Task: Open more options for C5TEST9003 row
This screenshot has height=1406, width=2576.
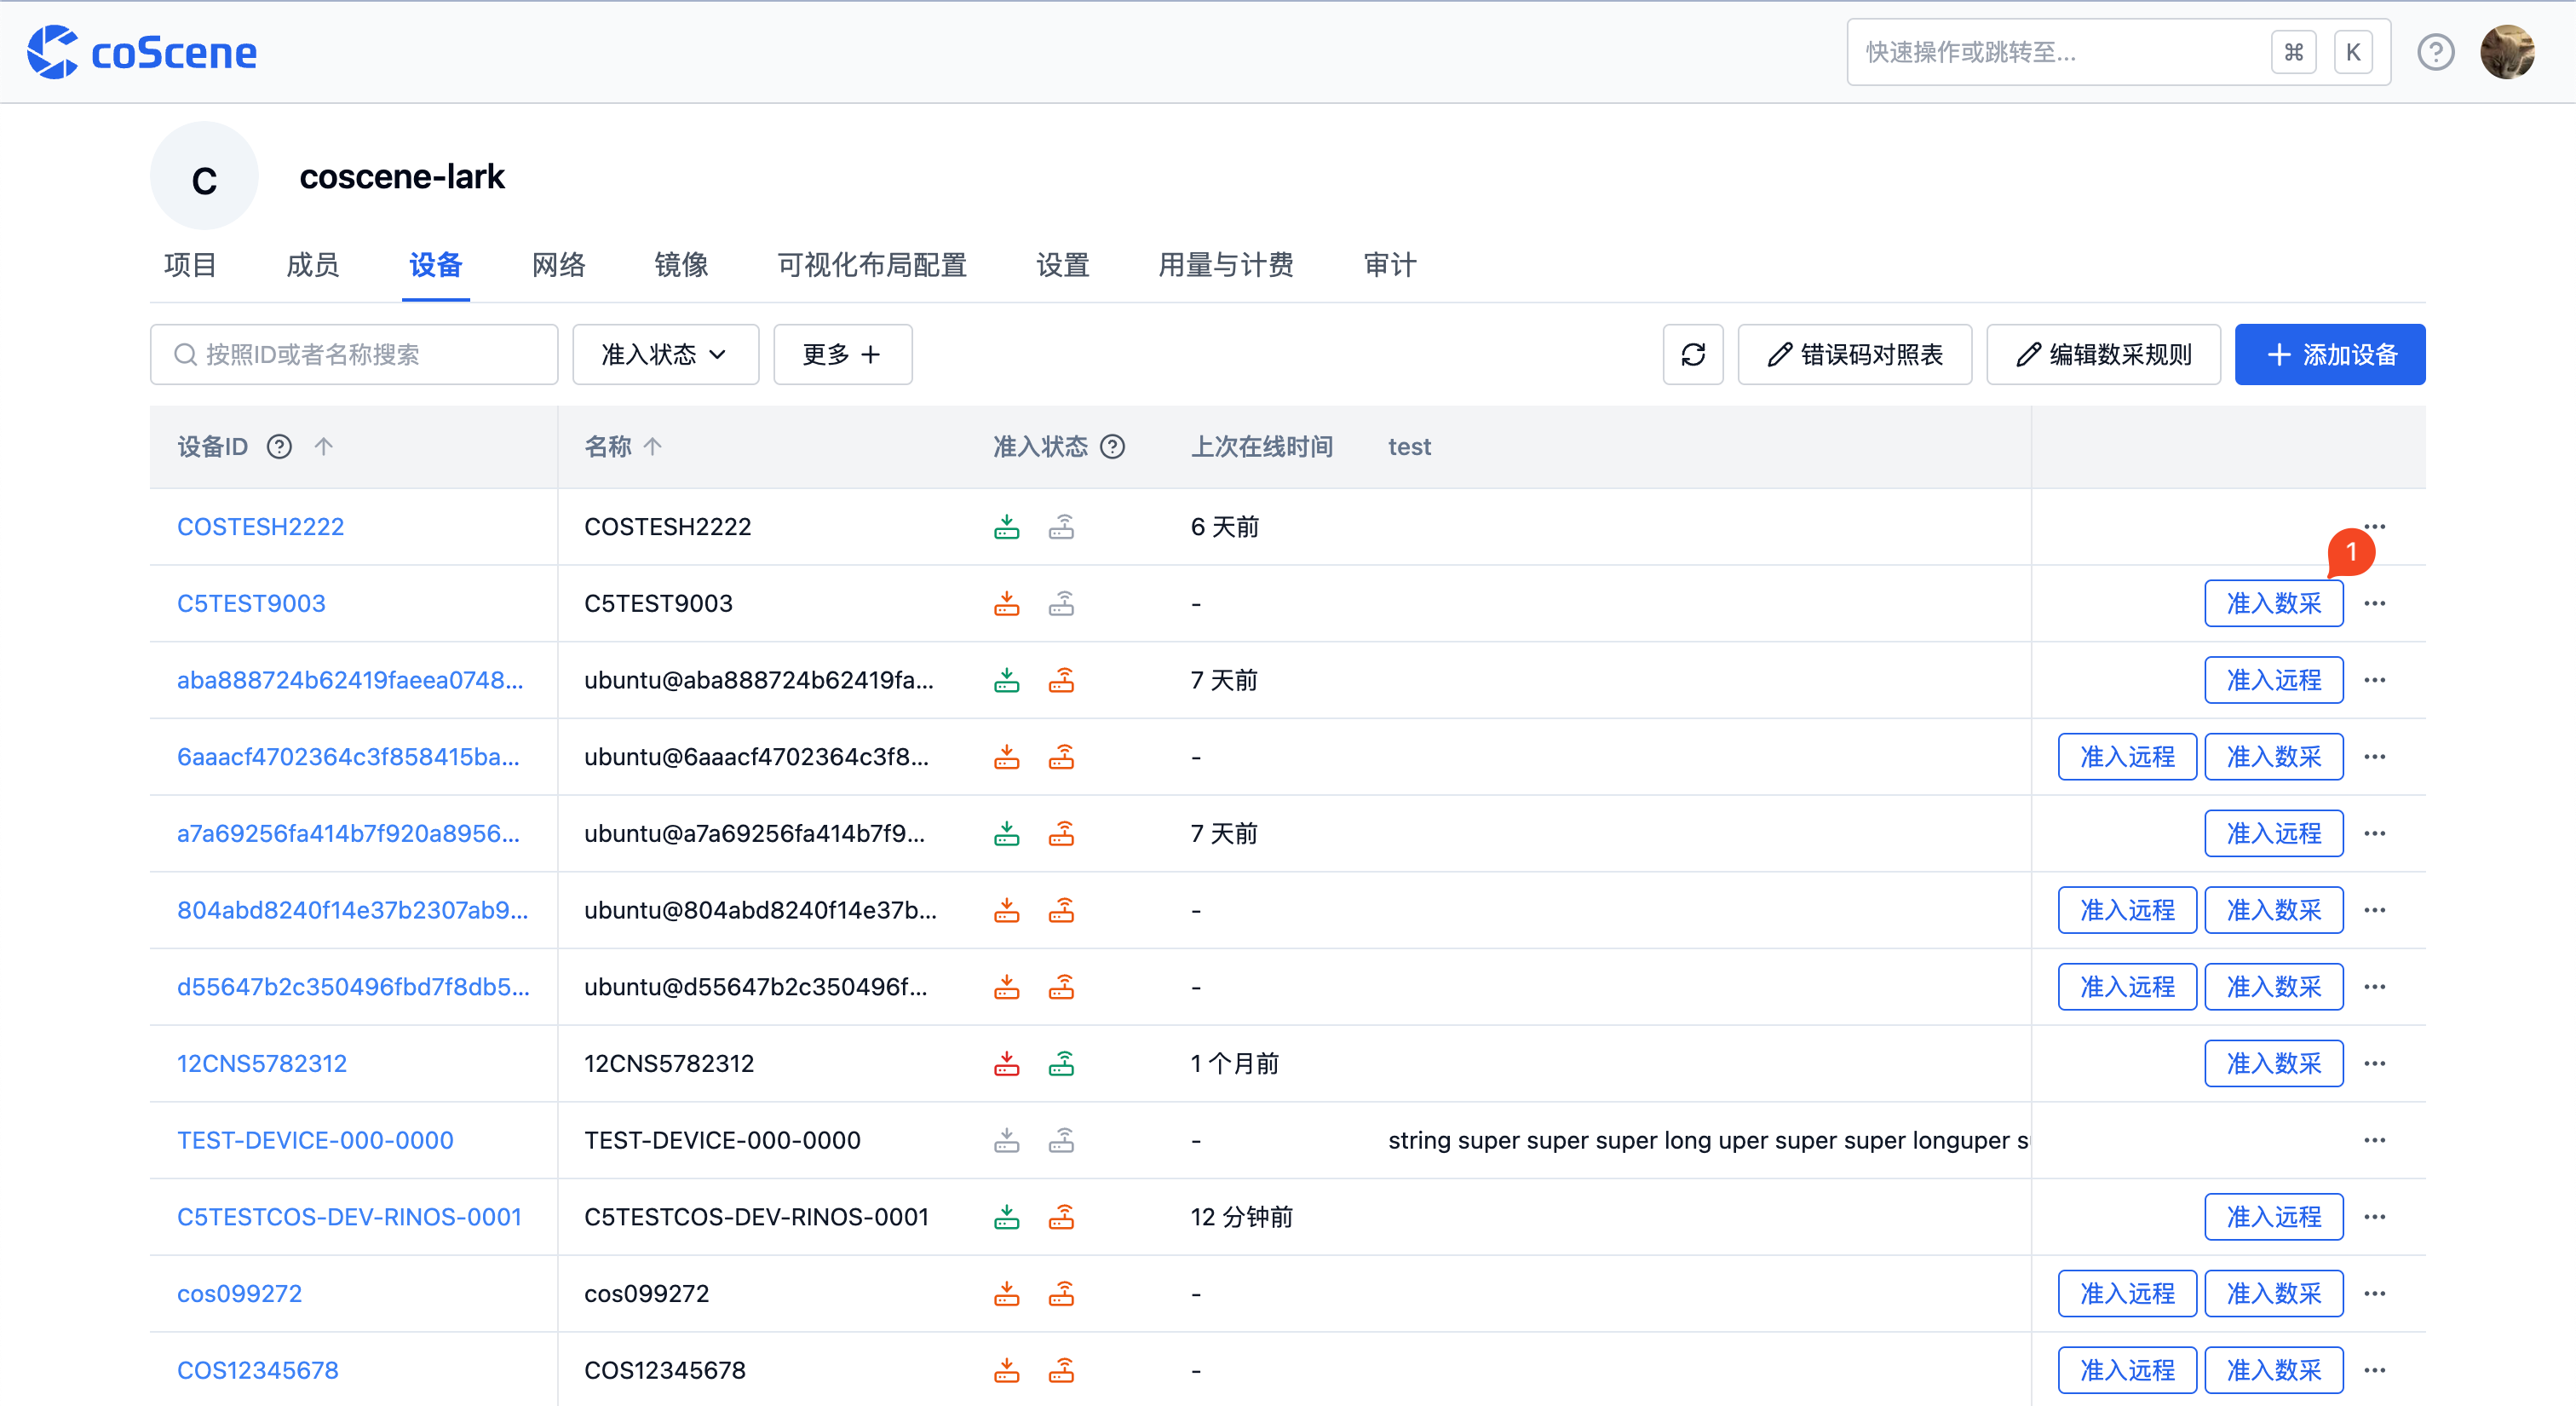Action: coord(2374,603)
